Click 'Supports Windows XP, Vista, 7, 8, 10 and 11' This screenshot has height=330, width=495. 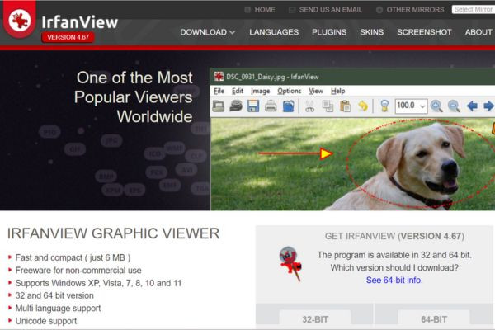tap(98, 283)
